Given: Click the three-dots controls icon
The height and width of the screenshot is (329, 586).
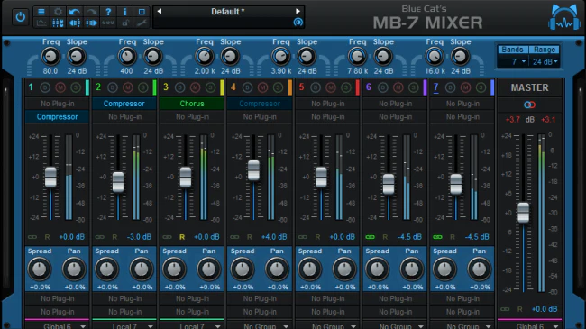Looking at the screenshot, I should 108,23.
